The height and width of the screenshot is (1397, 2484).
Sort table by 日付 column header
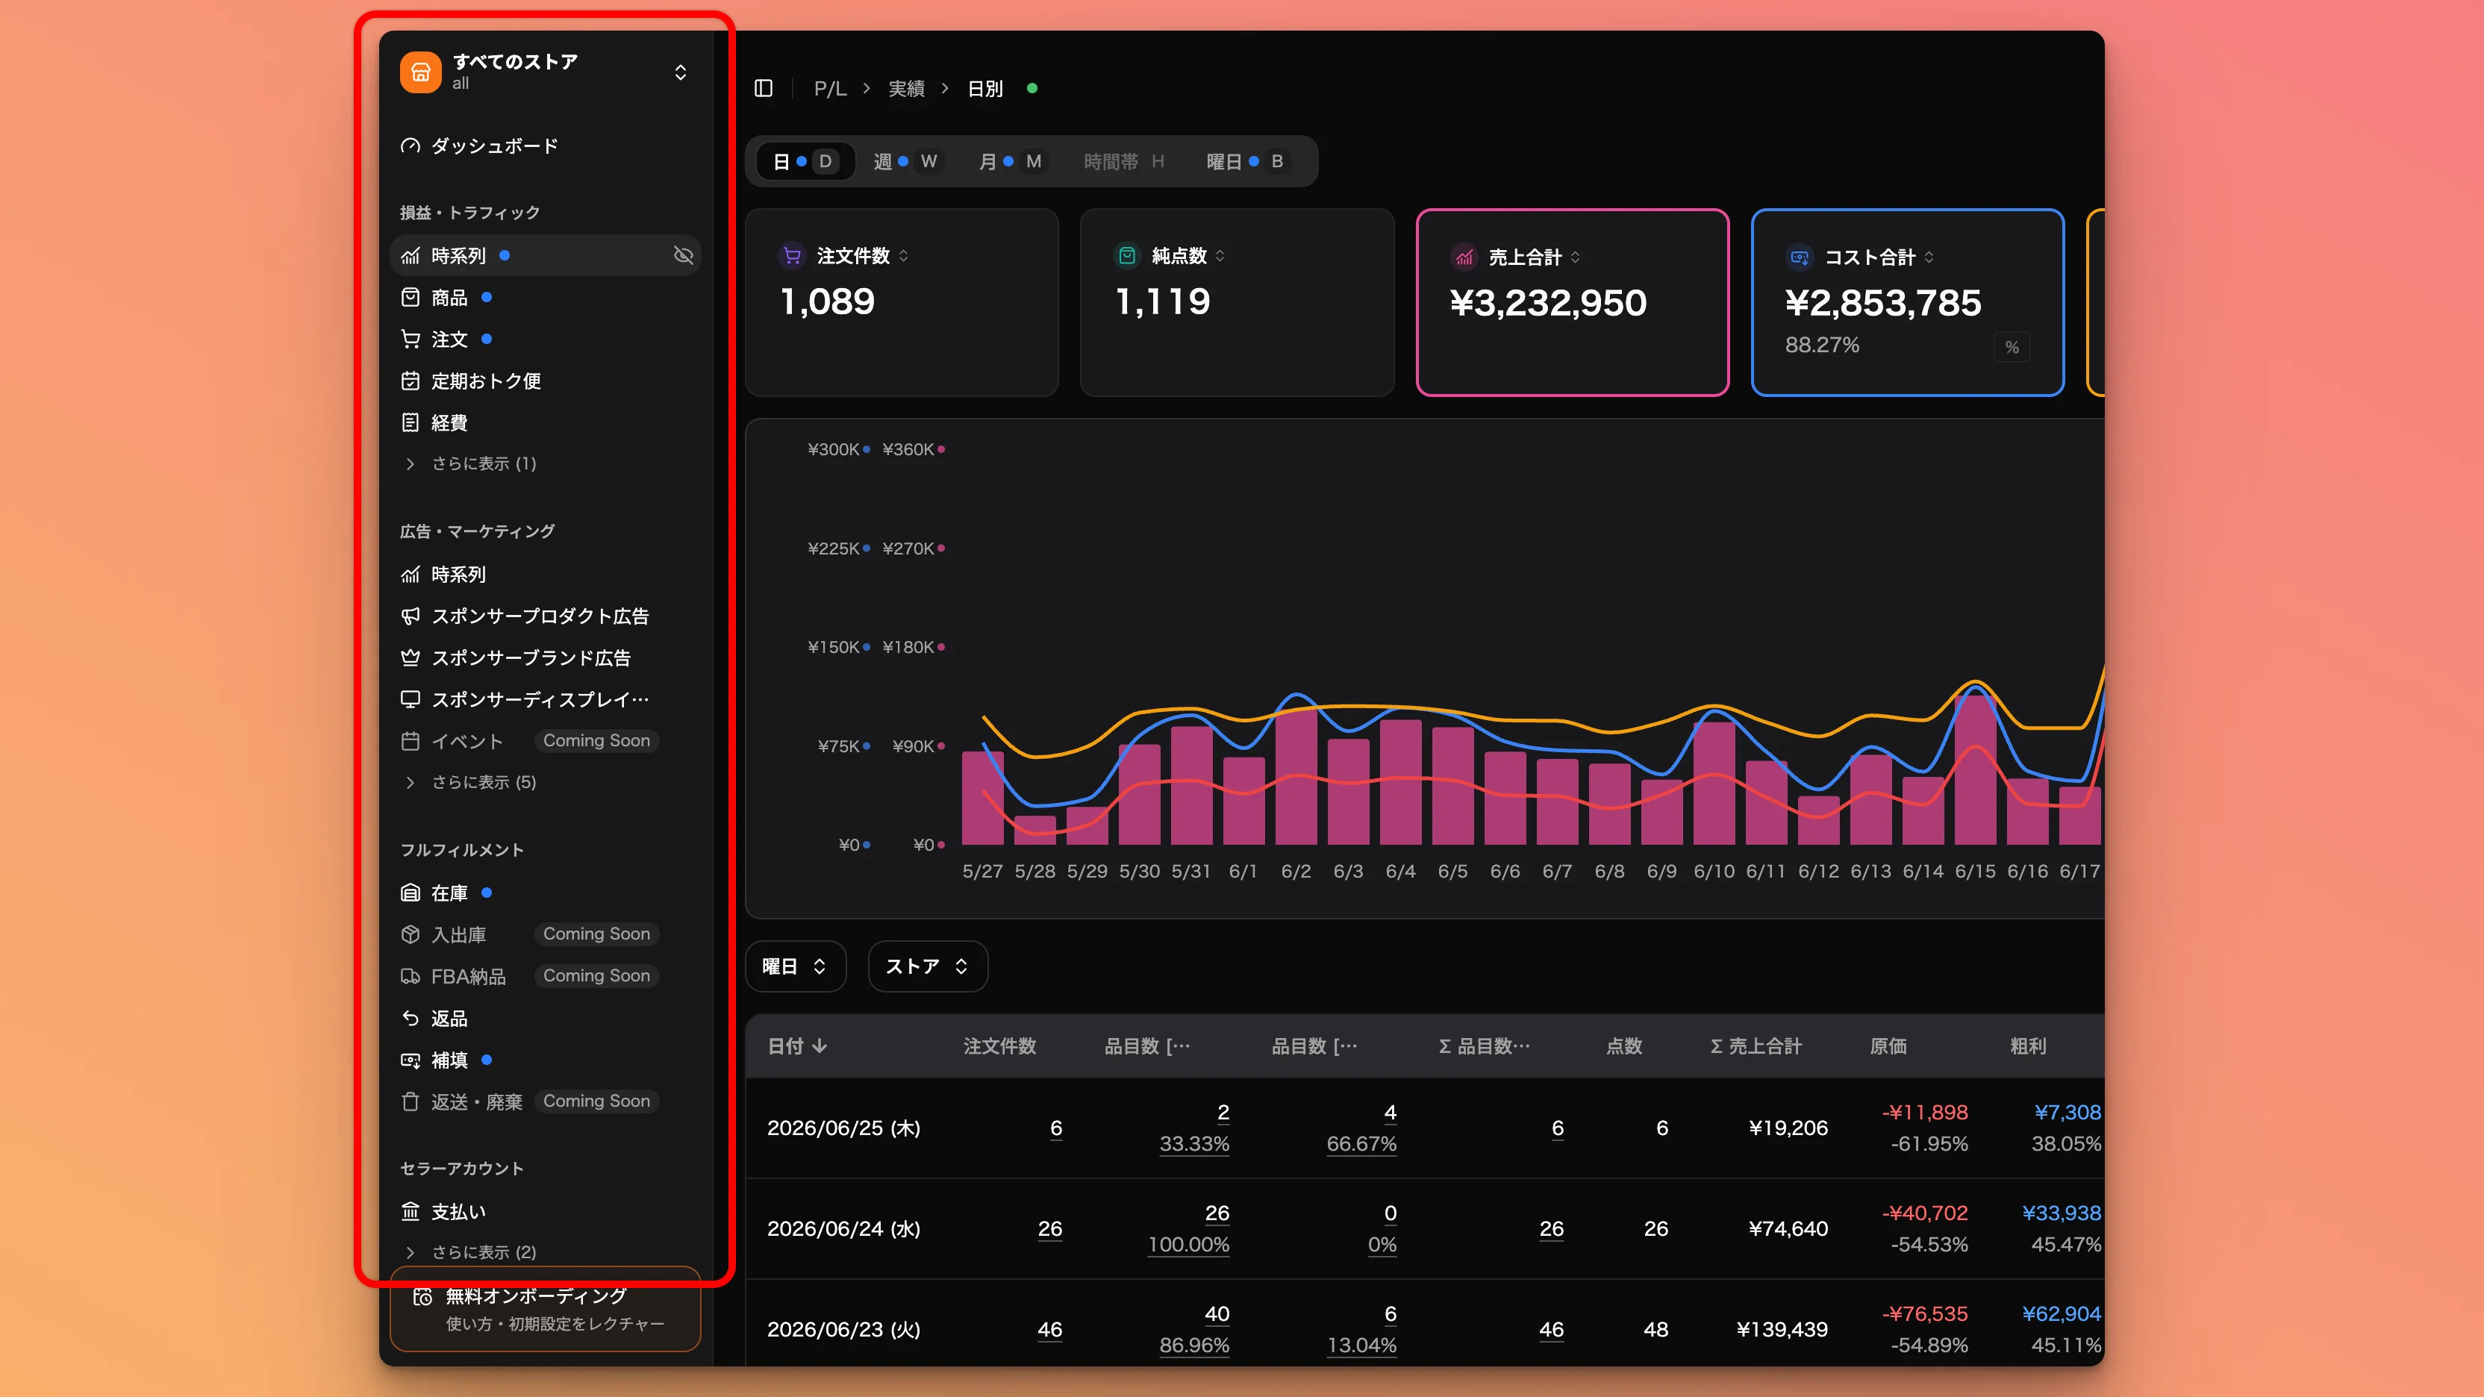point(796,1046)
